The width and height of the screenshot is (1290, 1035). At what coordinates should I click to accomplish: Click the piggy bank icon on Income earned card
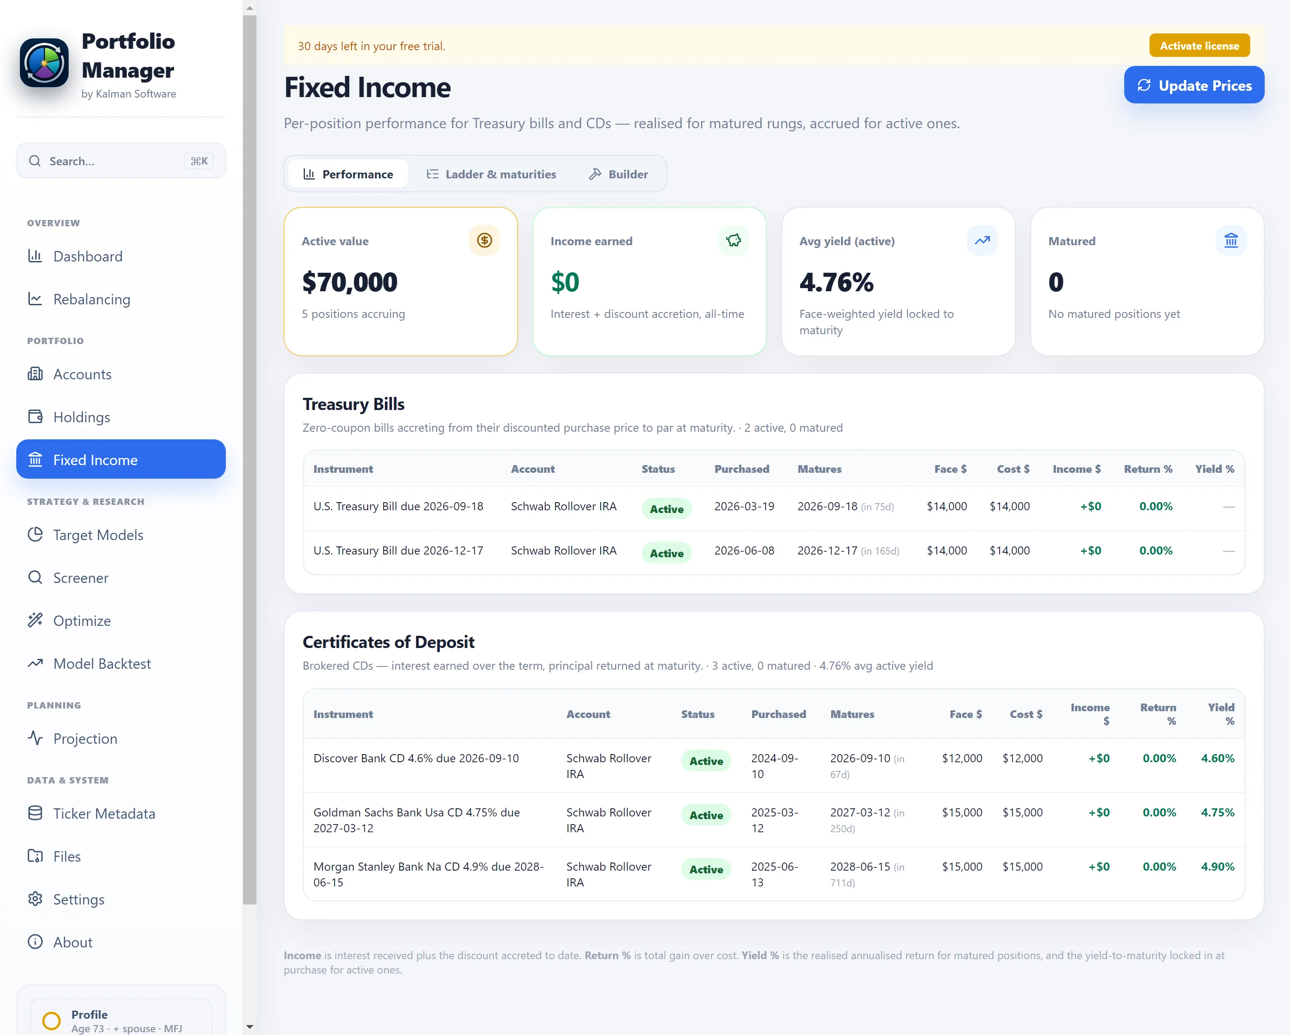pyautogui.click(x=733, y=241)
